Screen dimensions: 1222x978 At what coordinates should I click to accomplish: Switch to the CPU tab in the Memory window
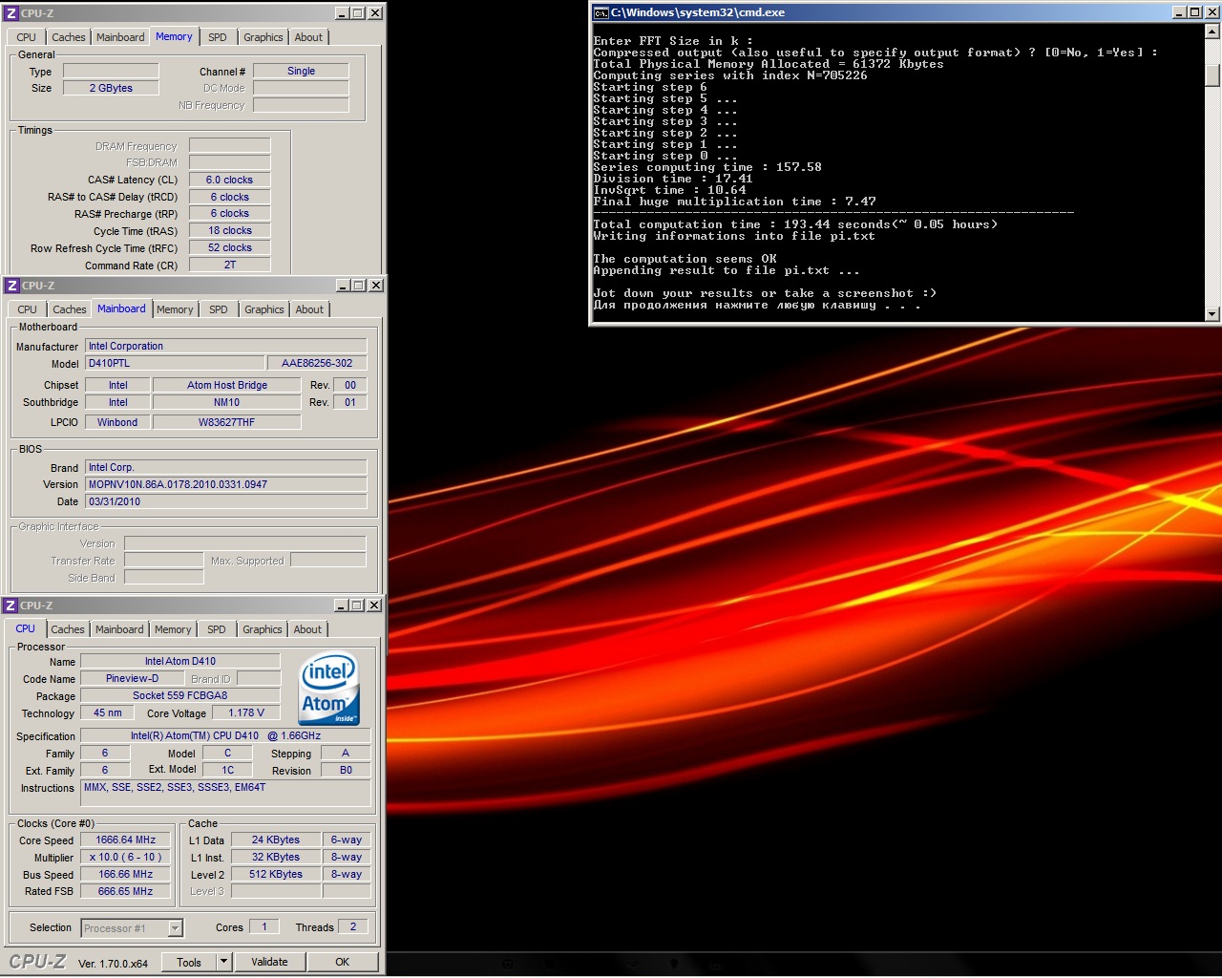(27, 37)
